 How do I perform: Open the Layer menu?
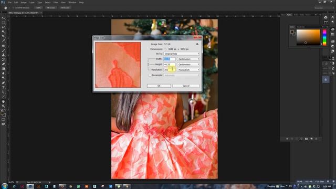31,2
